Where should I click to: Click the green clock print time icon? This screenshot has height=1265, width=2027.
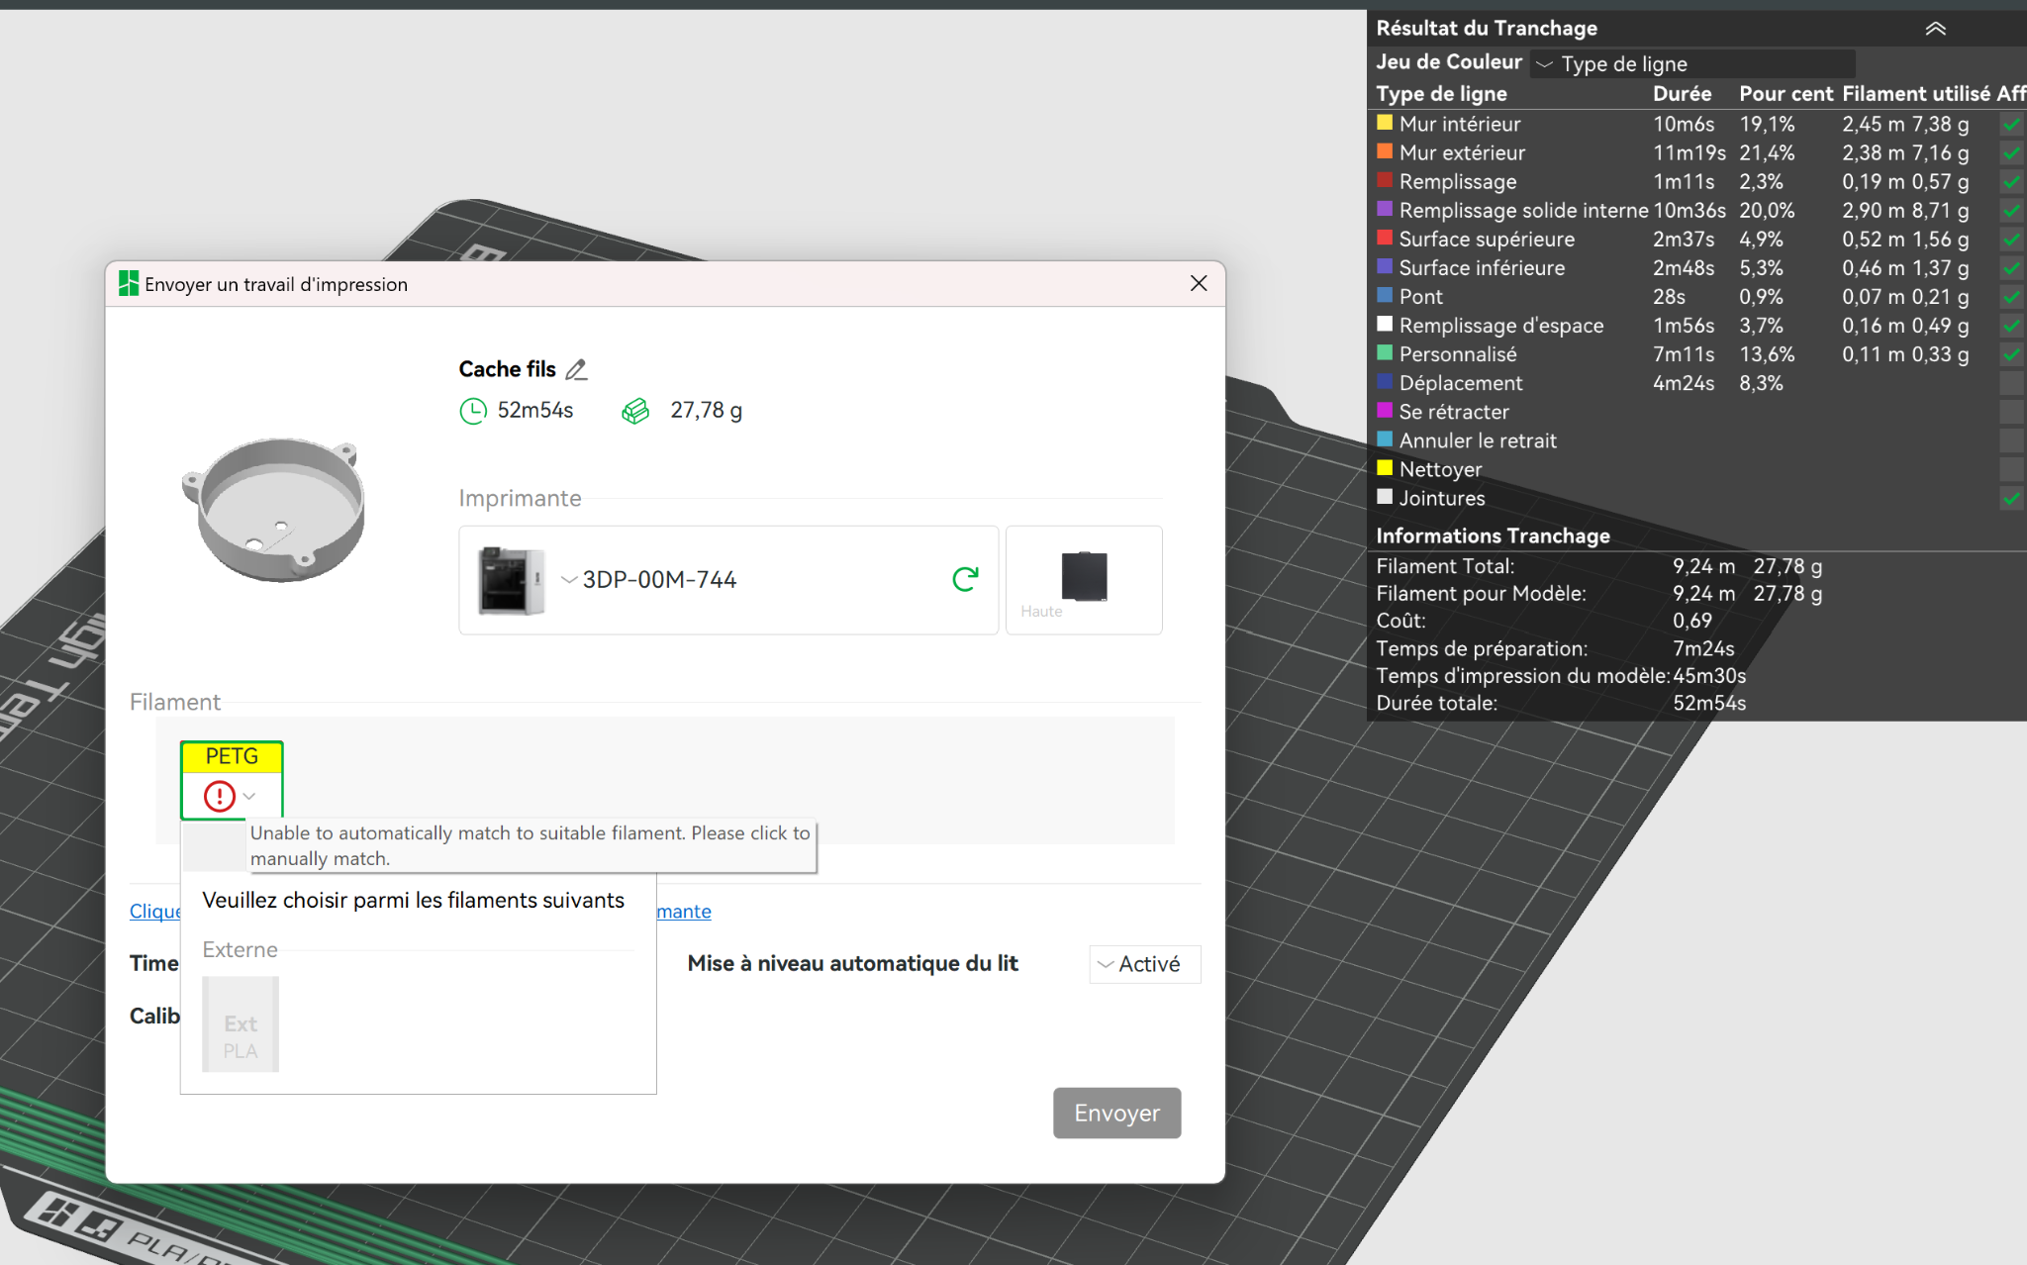click(x=473, y=411)
